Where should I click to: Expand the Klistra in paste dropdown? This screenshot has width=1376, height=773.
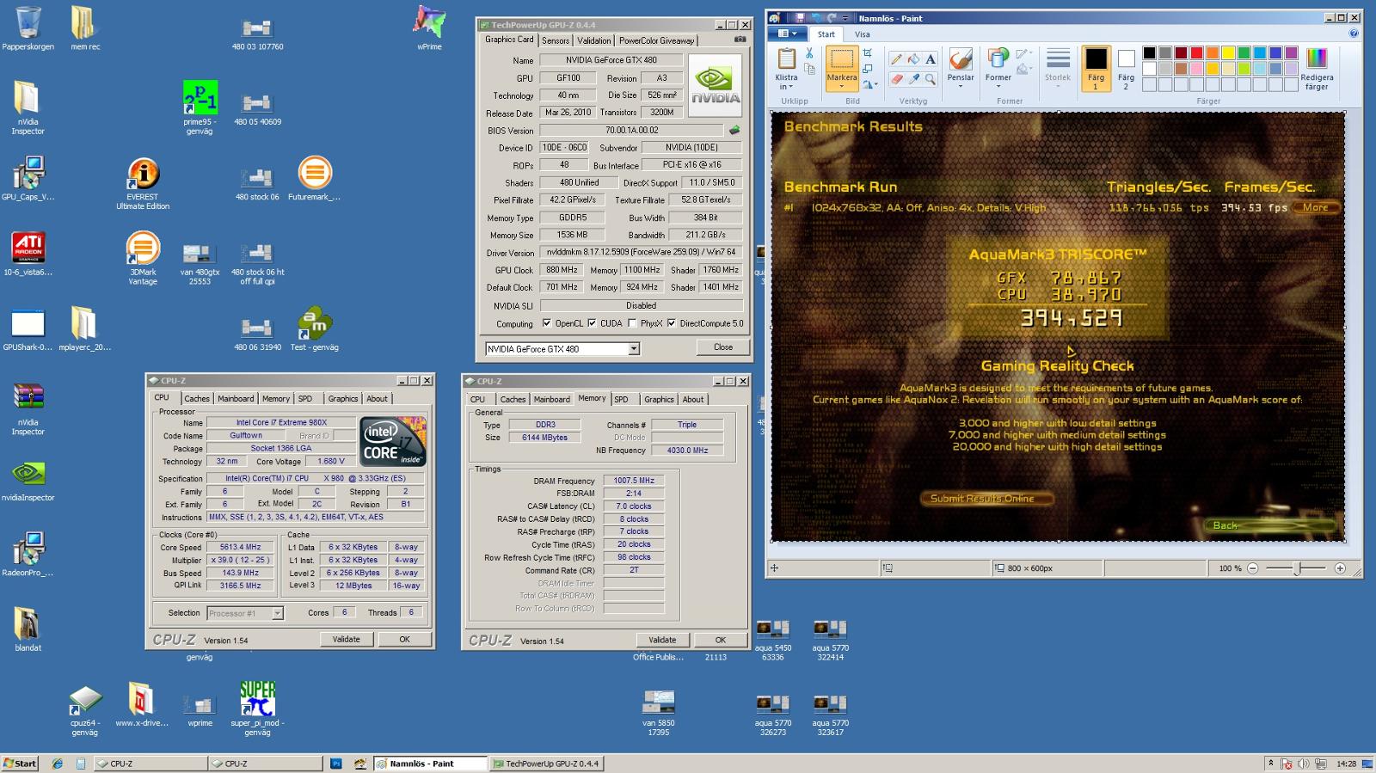point(786,83)
